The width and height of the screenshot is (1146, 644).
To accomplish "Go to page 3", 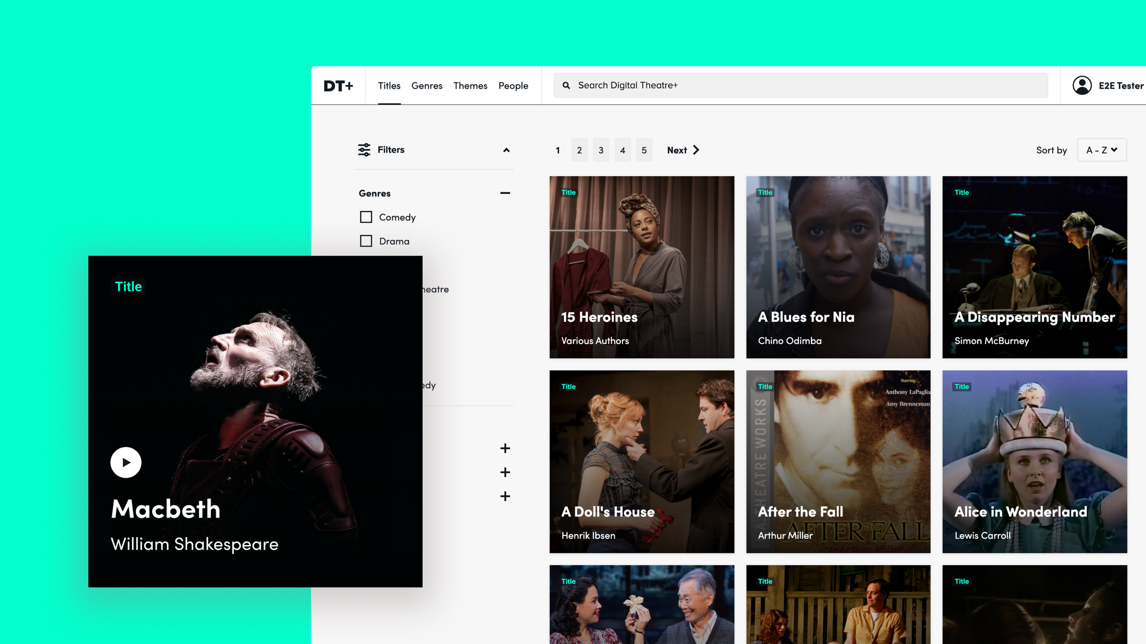I will click(601, 150).
